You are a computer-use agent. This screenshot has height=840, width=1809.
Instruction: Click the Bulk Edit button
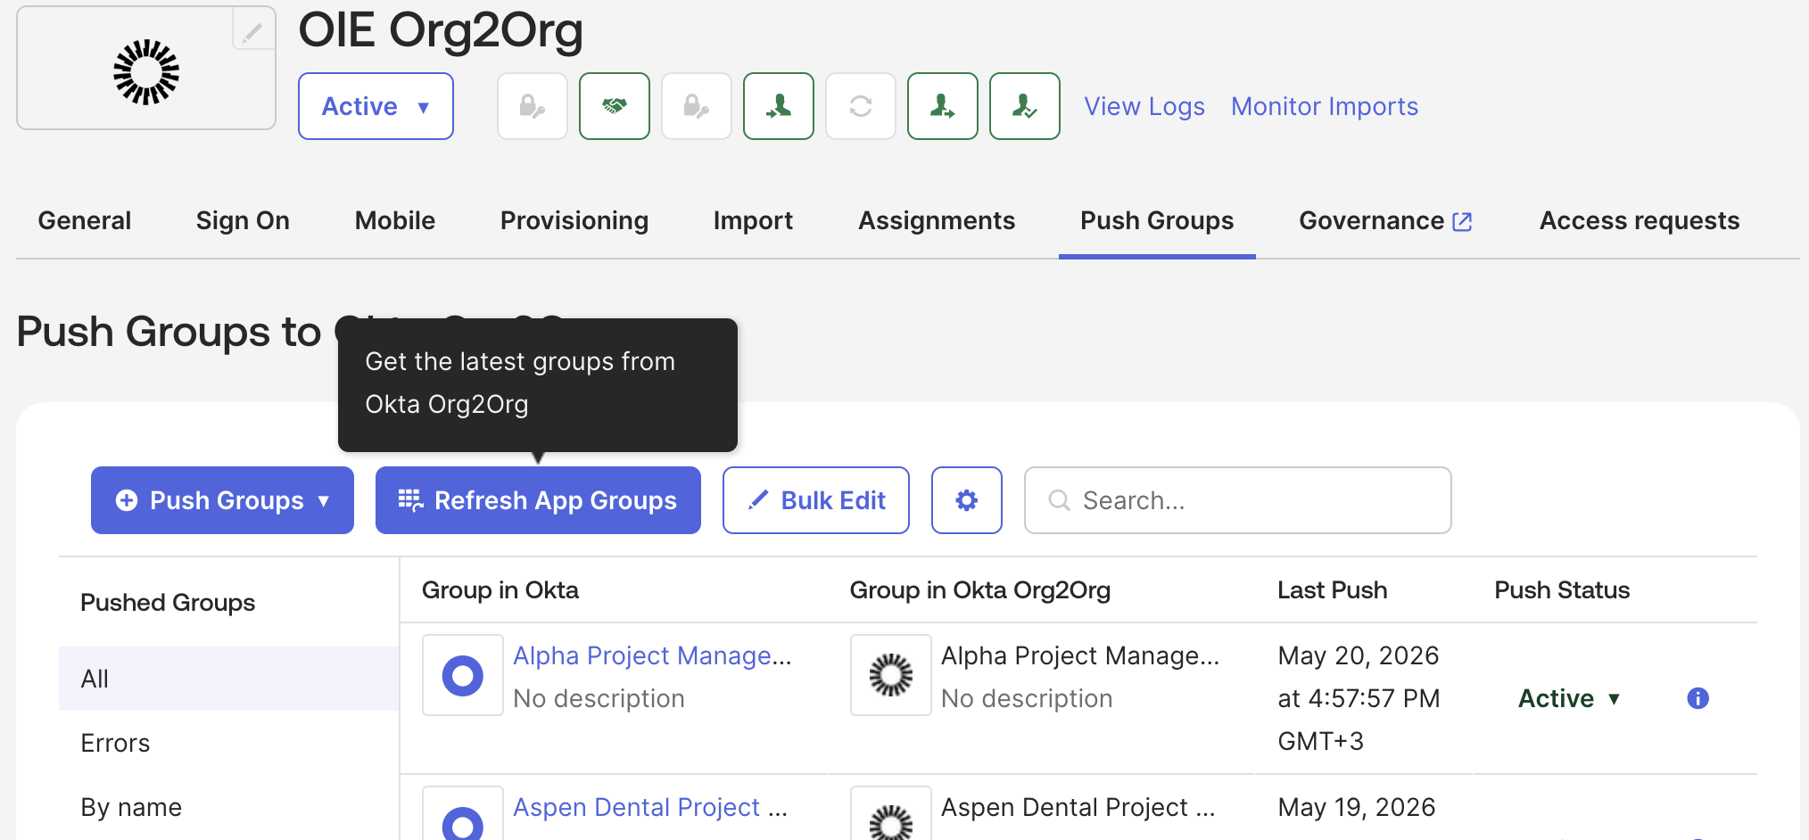(x=816, y=500)
